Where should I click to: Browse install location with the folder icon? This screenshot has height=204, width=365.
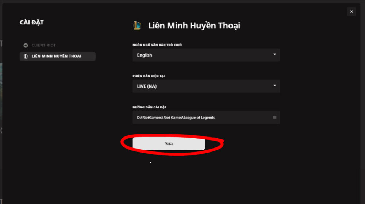coord(275,118)
